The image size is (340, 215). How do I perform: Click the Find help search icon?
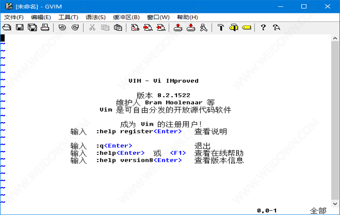[276, 28]
